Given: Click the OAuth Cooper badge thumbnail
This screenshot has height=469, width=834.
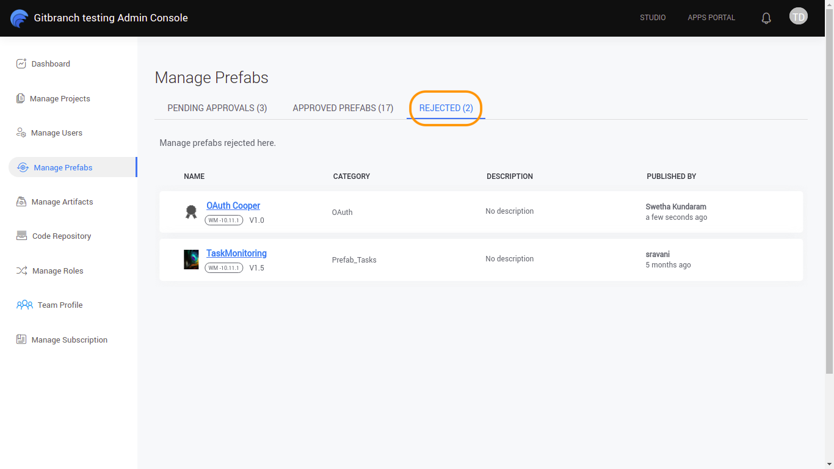Looking at the screenshot, I should pyautogui.click(x=191, y=212).
